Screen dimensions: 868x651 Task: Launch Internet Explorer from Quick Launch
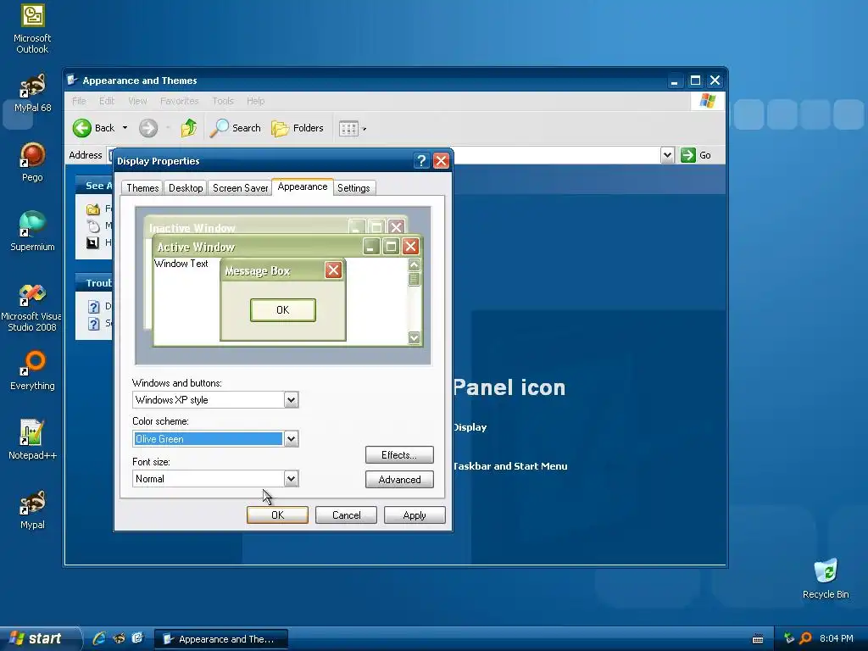(x=99, y=638)
